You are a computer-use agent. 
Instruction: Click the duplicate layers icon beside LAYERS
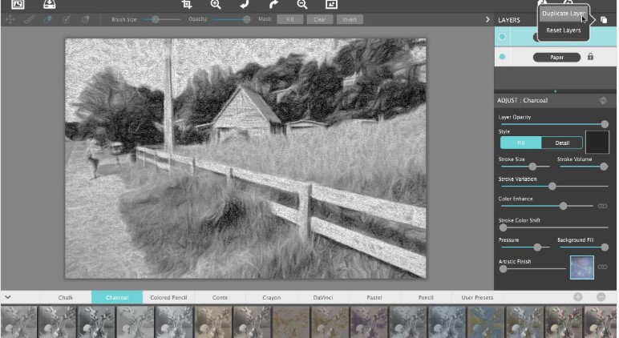[x=604, y=20]
